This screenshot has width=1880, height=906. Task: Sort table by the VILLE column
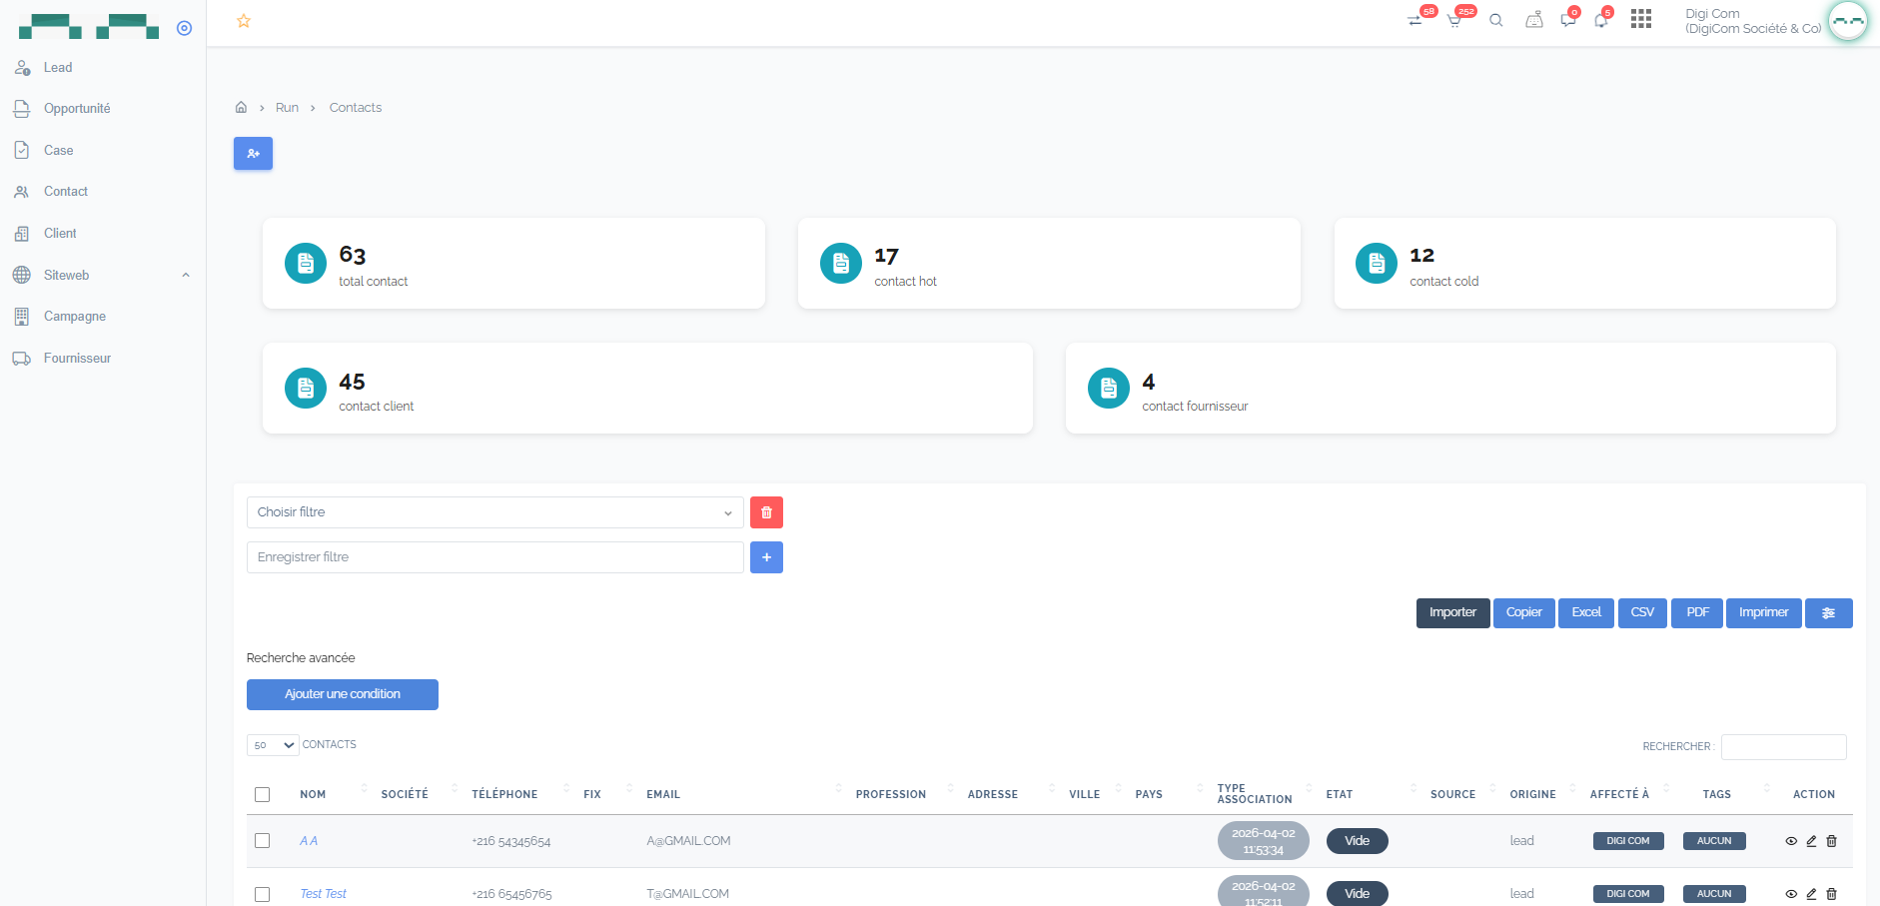pyautogui.click(x=1085, y=795)
